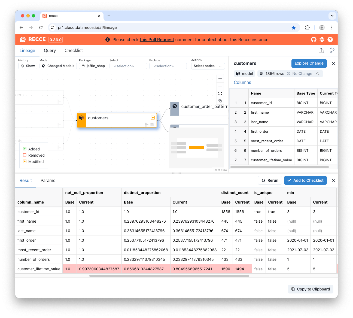The height and width of the screenshot is (318, 353).
Task: Open the Changed Models mode dropdown
Action: pos(58,66)
